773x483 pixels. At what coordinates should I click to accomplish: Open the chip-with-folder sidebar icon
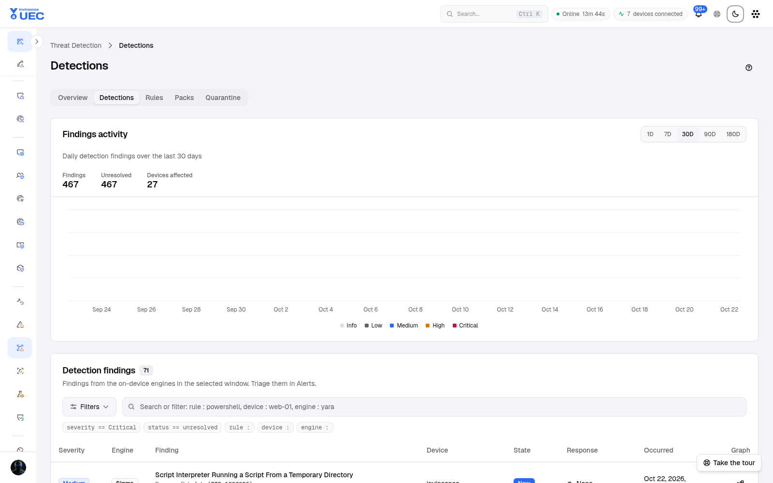[x=20, y=222]
